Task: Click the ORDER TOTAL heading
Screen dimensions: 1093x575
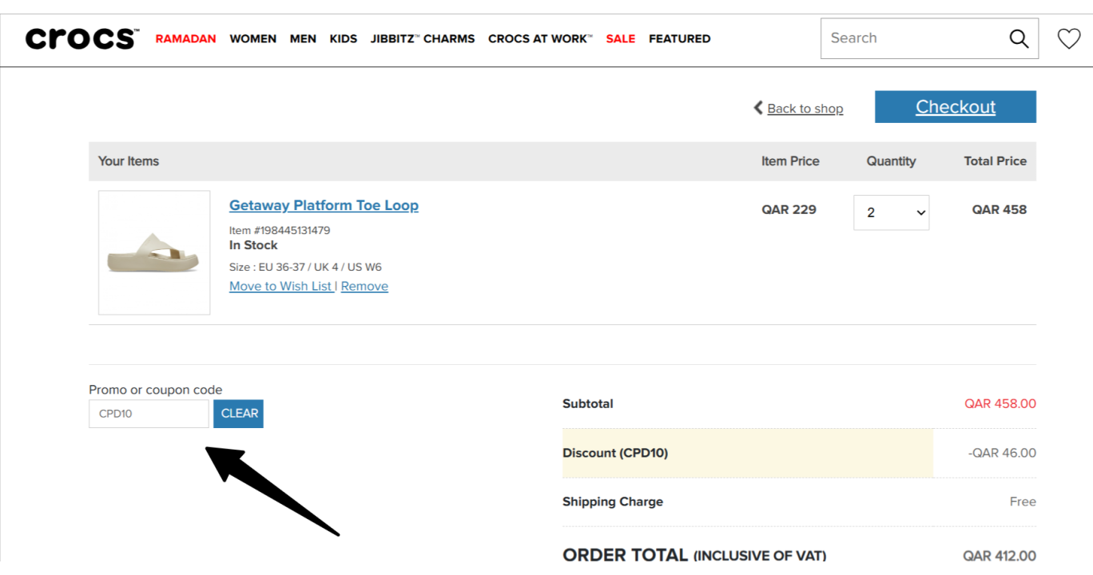Action: coord(694,555)
